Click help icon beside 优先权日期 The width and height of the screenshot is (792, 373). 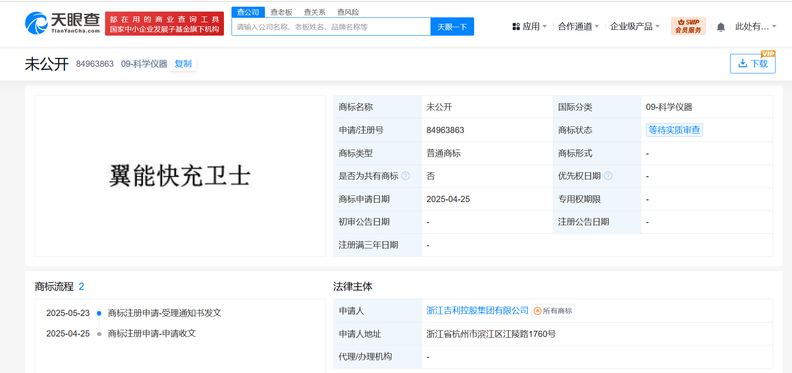[x=608, y=176]
